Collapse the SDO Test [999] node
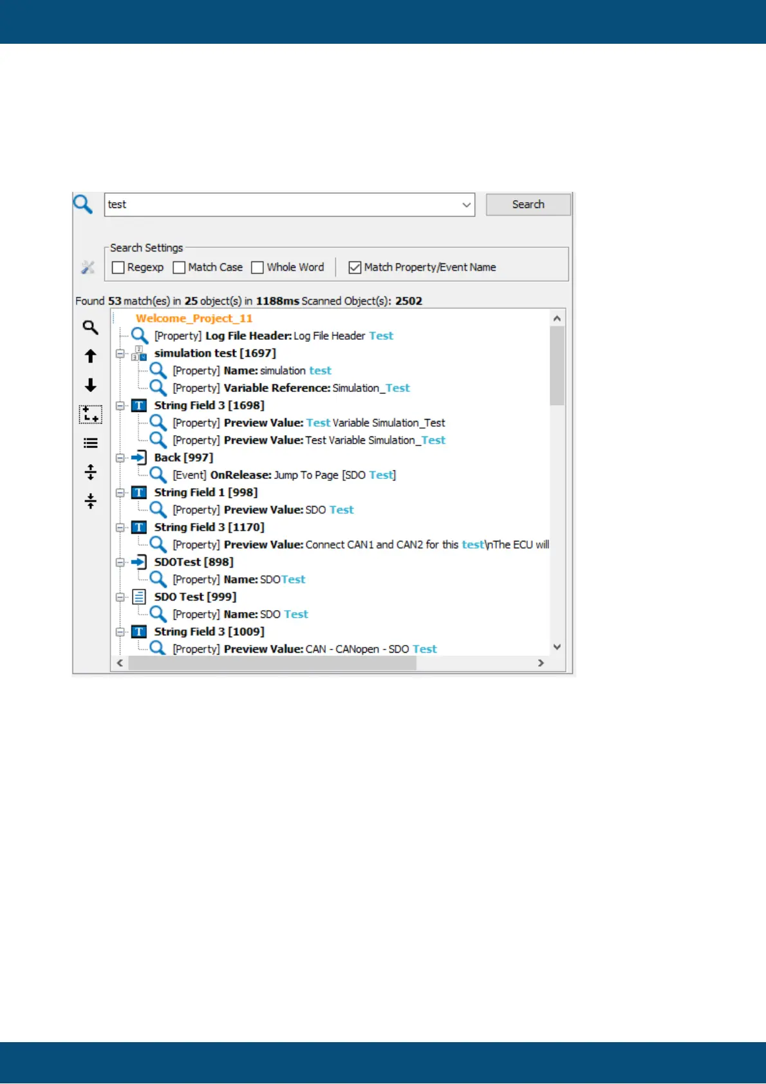766x1084 pixels. click(x=120, y=597)
